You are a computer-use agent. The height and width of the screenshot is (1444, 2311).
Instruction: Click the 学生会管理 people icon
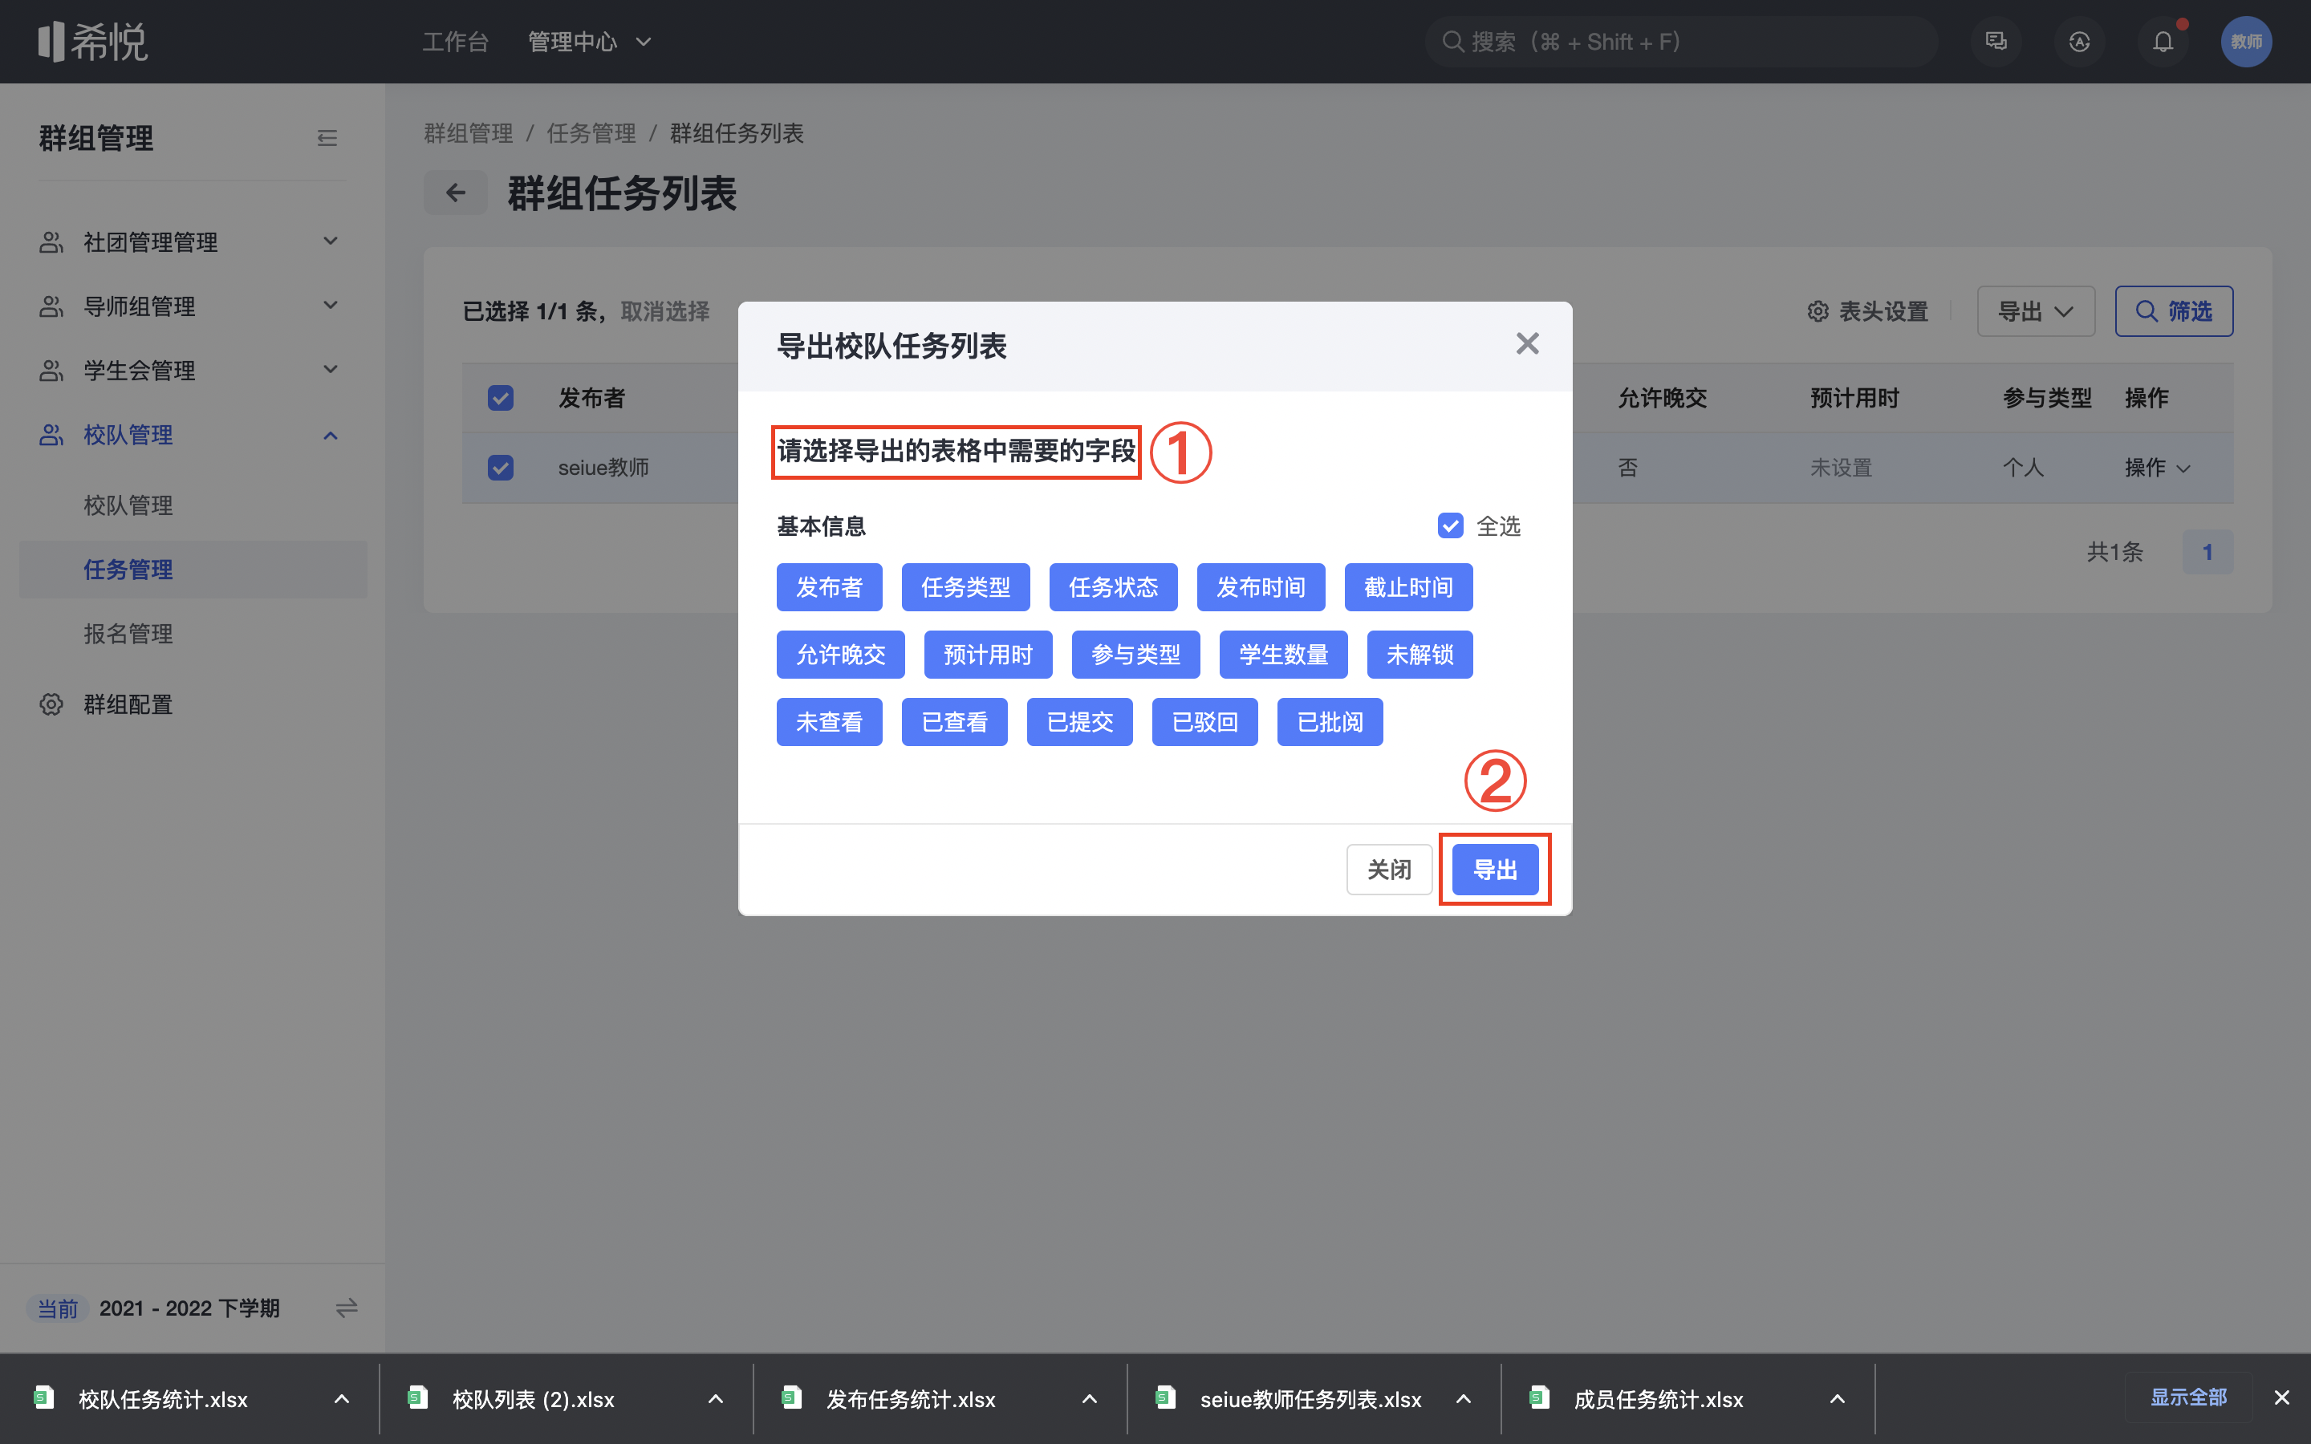(51, 370)
